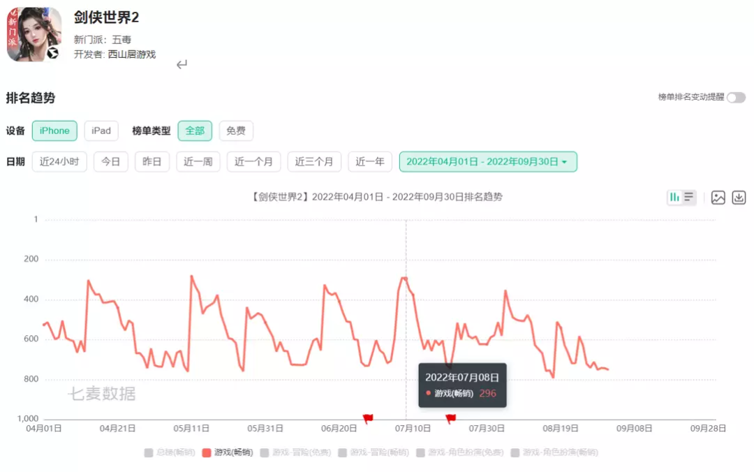Click the chart title 【剑侠世界2】 排名趋势
The height and width of the screenshot is (472, 754).
(x=377, y=197)
